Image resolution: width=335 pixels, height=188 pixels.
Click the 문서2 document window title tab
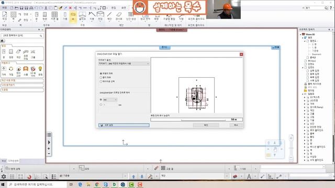coord(165,48)
